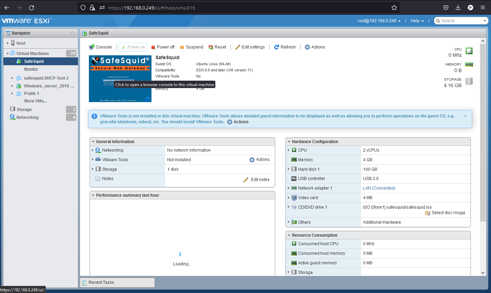Reset the virtual machine
Image resolution: width=491 pixels, height=293 pixels.
coord(217,47)
